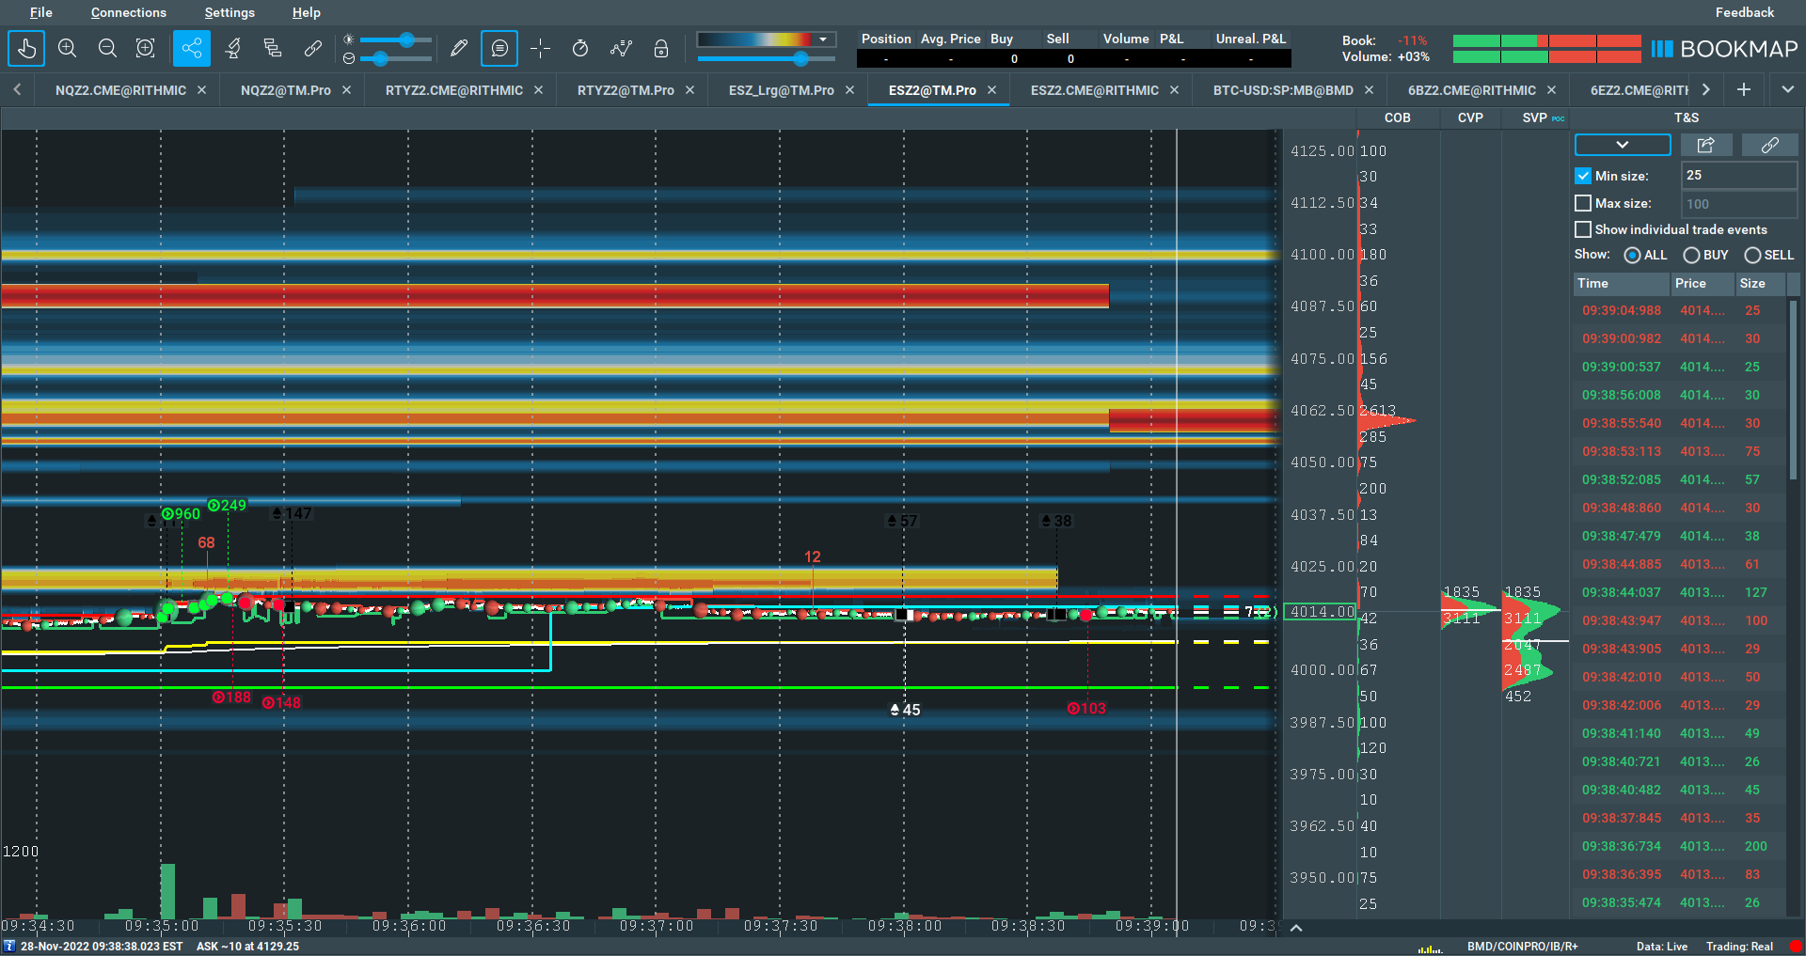The height and width of the screenshot is (956, 1806).
Task: Click the zoom in magnifier icon
Action: (x=67, y=48)
